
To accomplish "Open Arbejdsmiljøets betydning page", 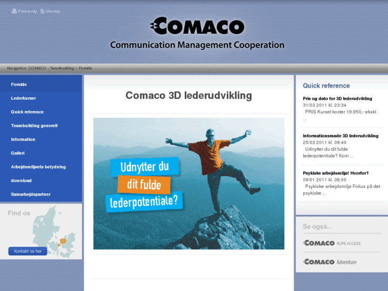I will (38, 167).
